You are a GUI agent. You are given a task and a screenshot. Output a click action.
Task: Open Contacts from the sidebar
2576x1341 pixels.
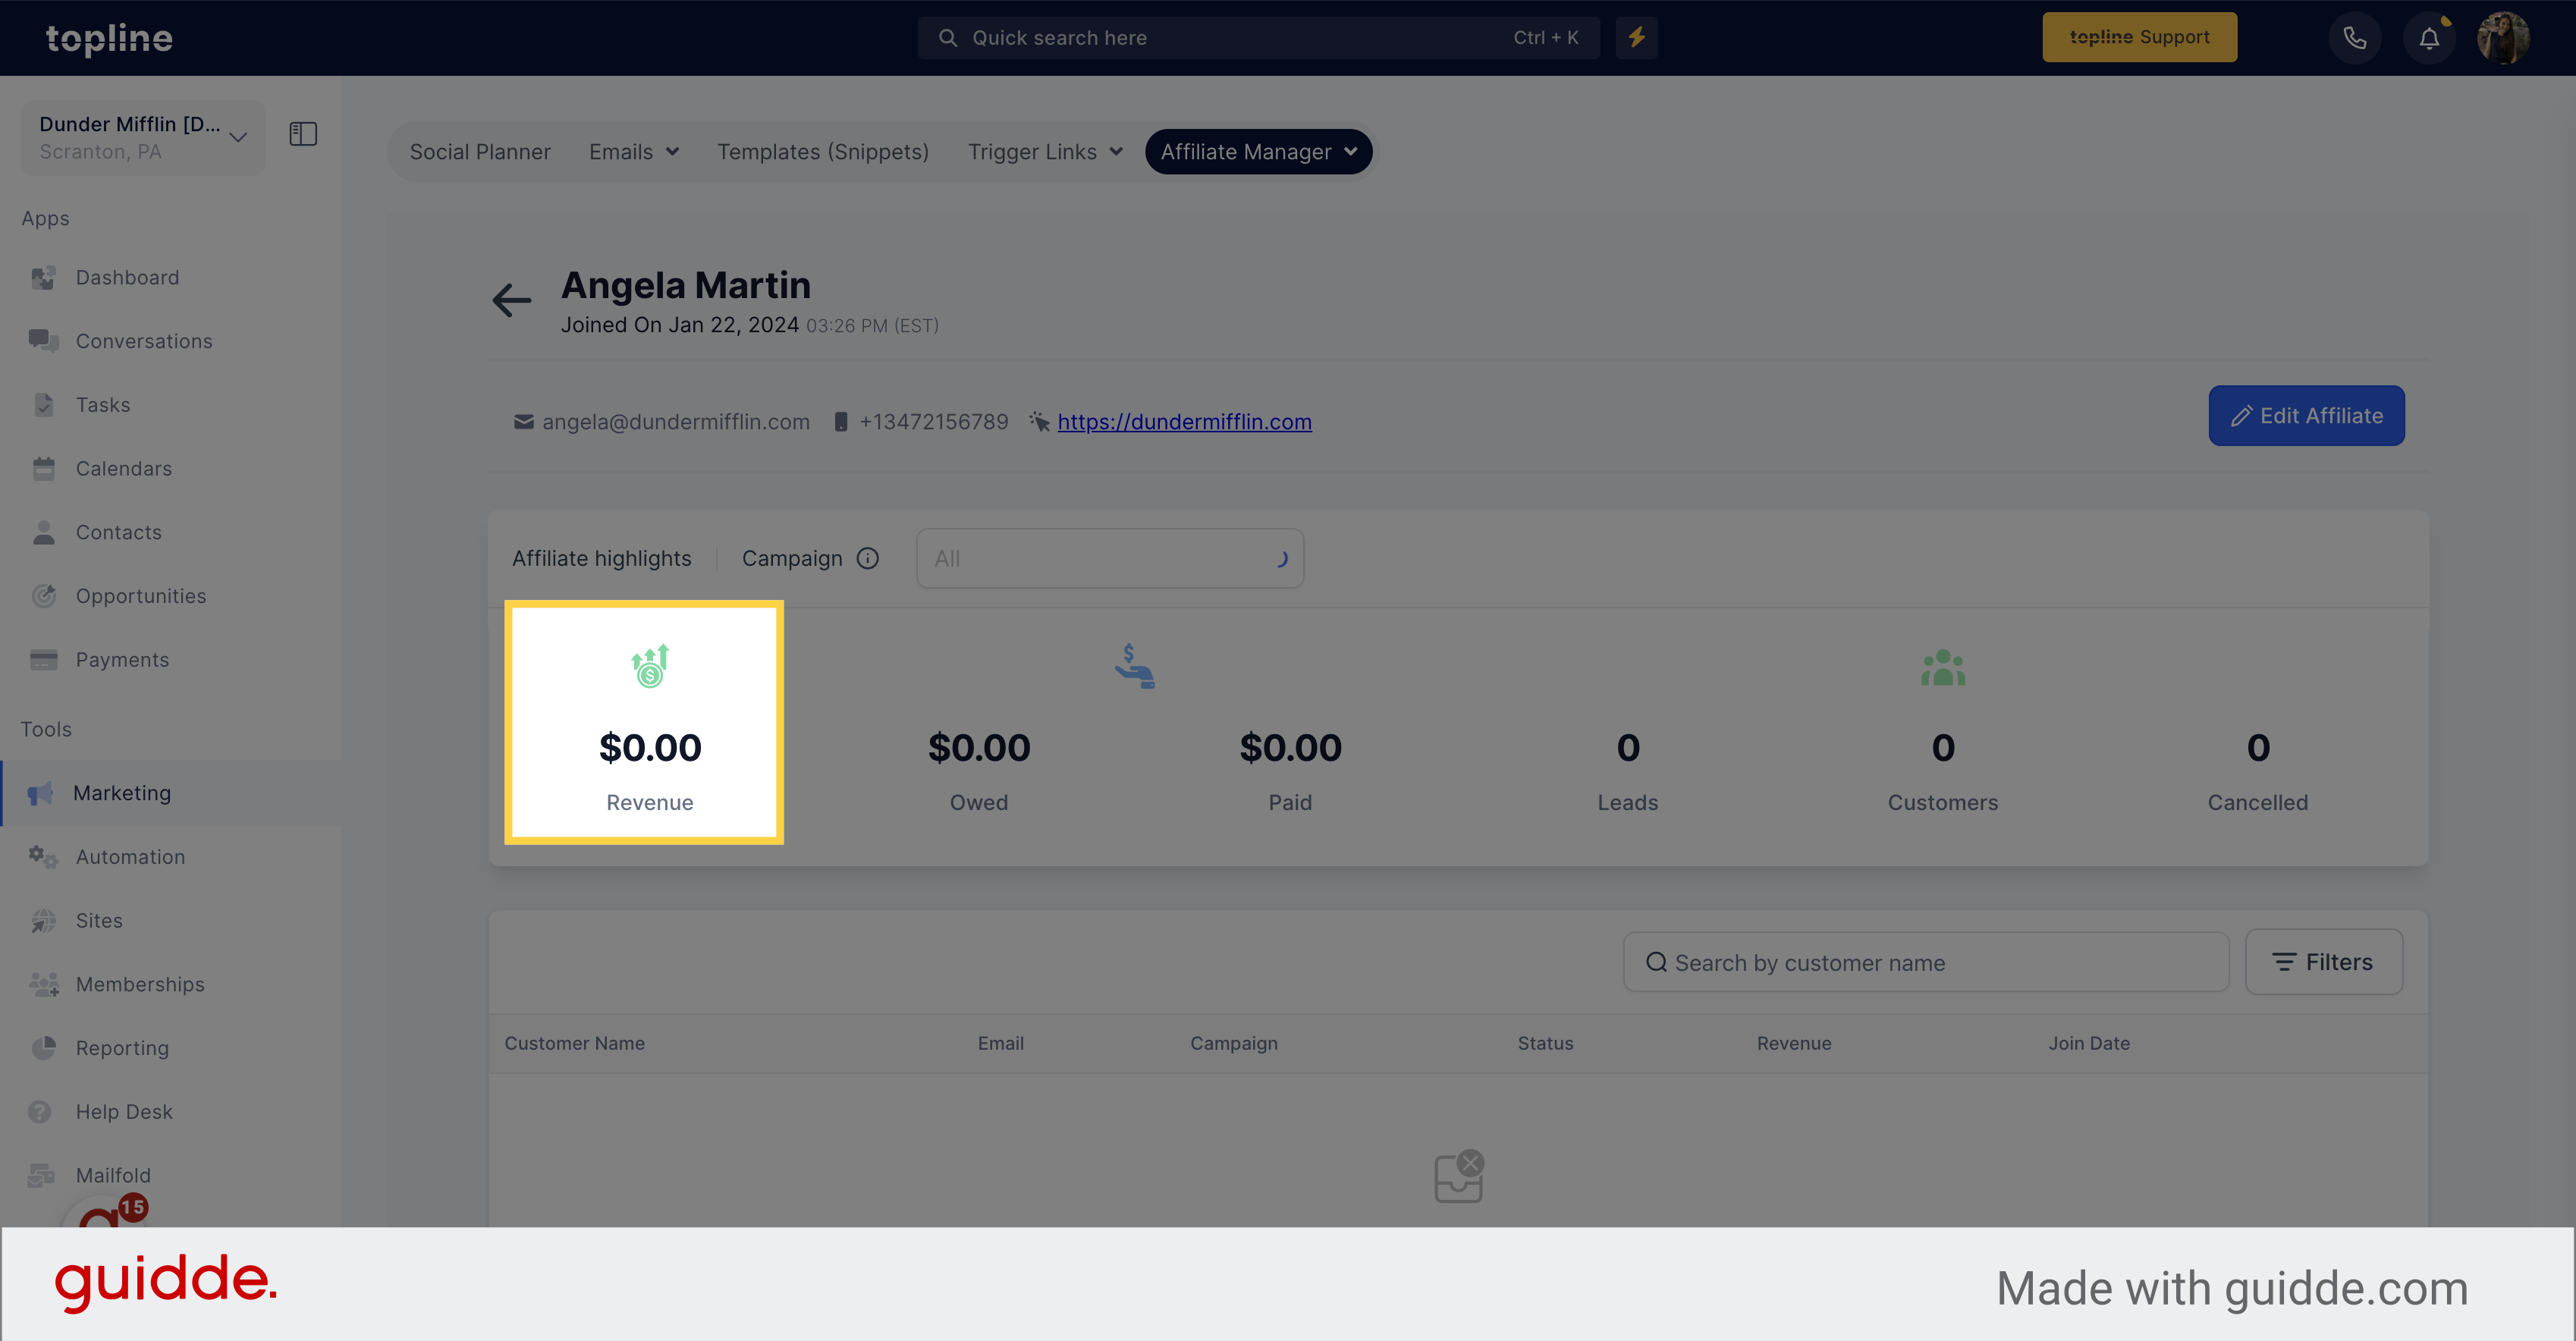click(119, 532)
